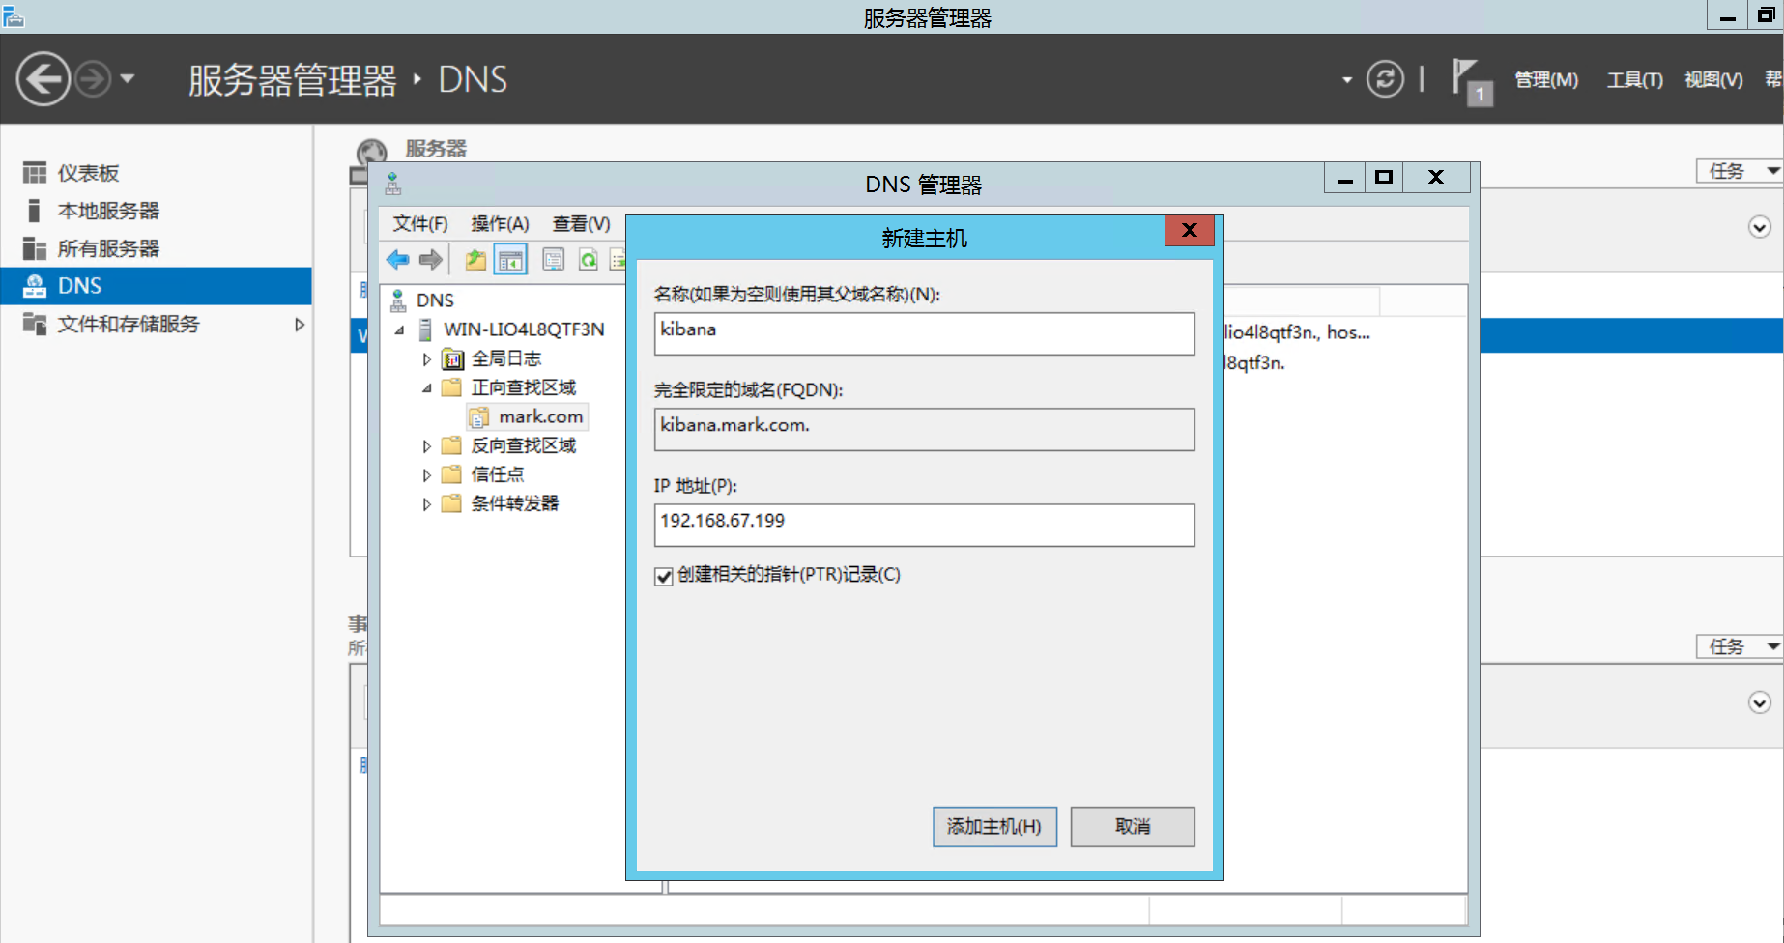Select 反向查找区域 folder in tree
Image resolution: width=1784 pixels, height=943 pixels.
click(523, 445)
